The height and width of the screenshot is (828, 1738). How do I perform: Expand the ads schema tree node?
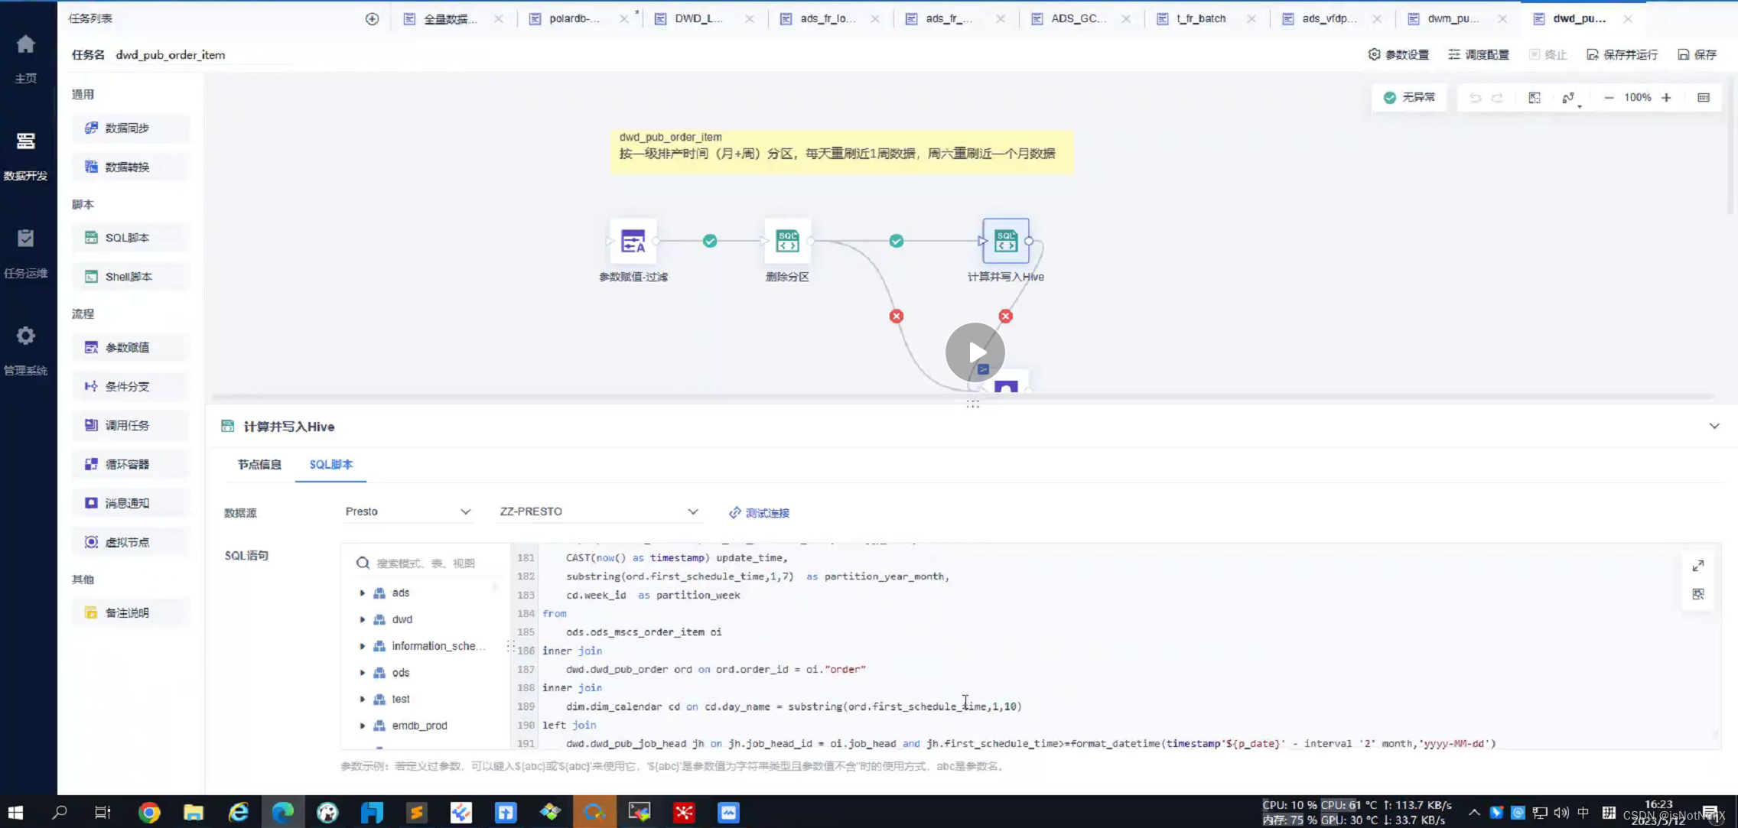pyautogui.click(x=363, y=593)
